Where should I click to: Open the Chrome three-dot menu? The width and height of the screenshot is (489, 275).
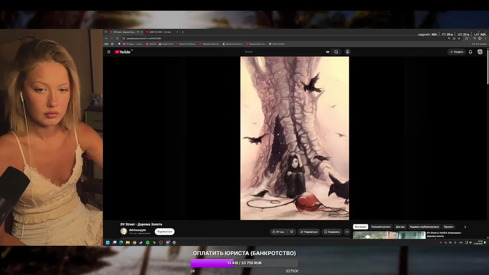485,38
